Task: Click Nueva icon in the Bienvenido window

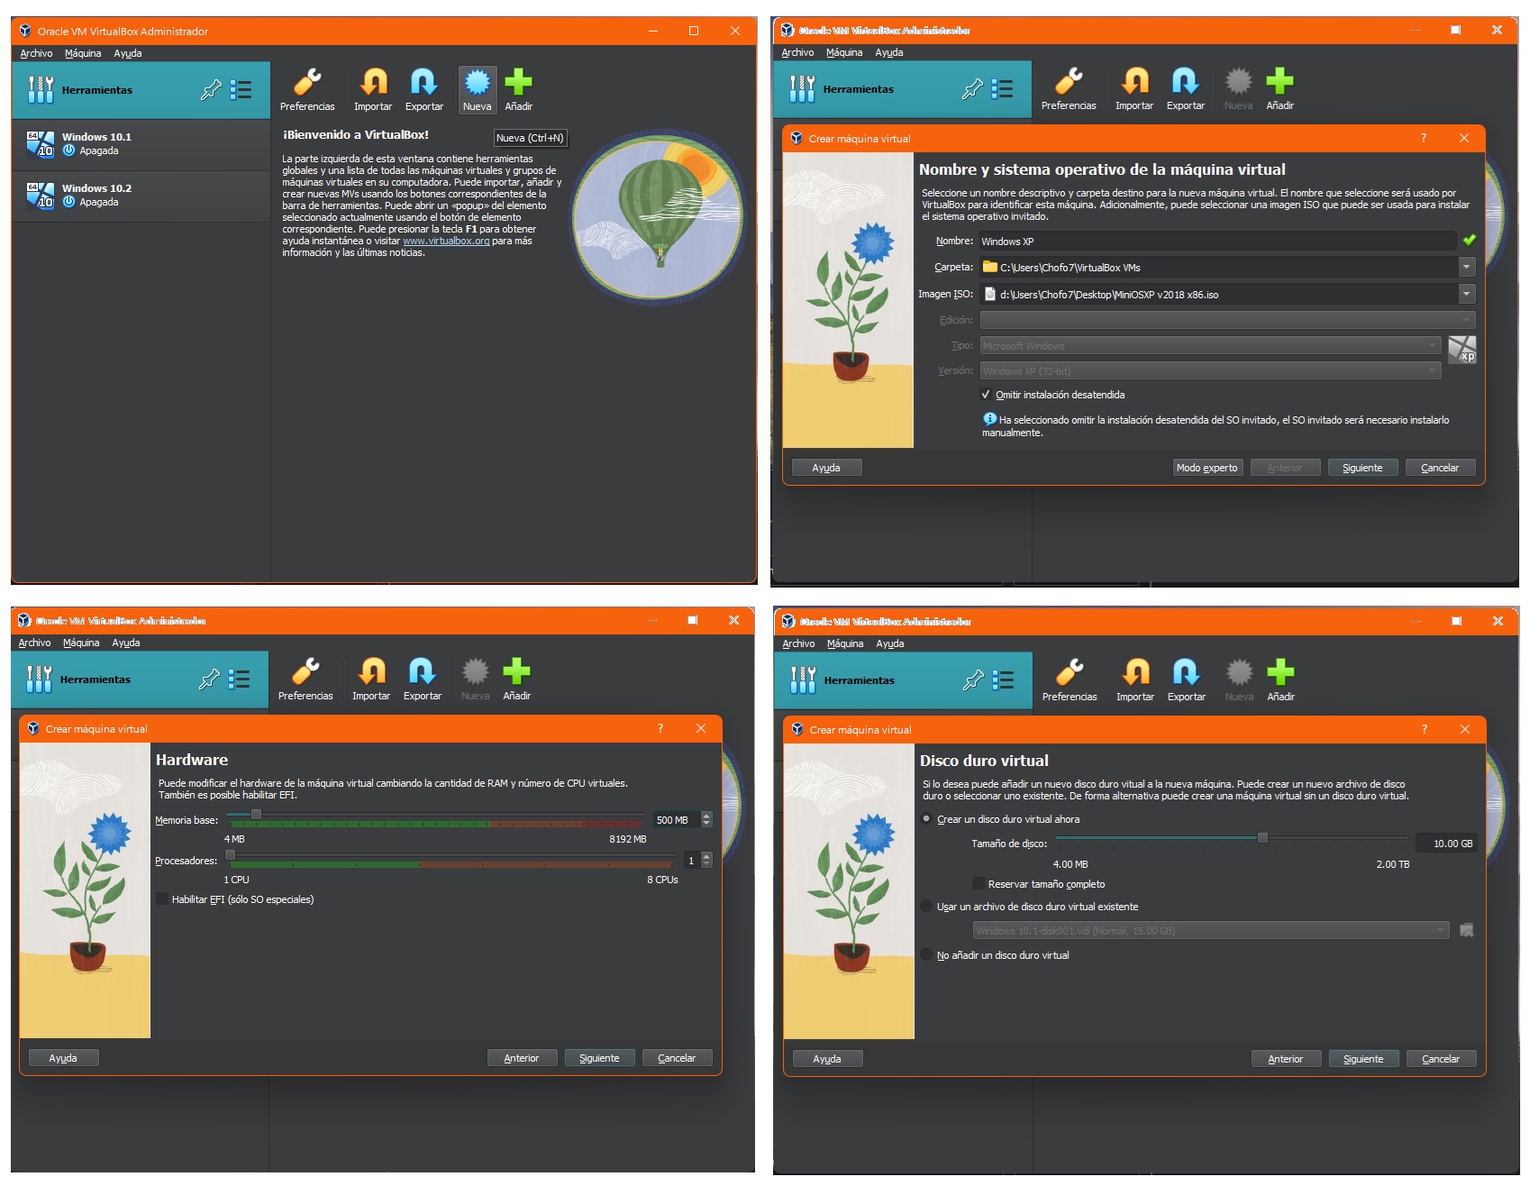Action: point(477,83)
